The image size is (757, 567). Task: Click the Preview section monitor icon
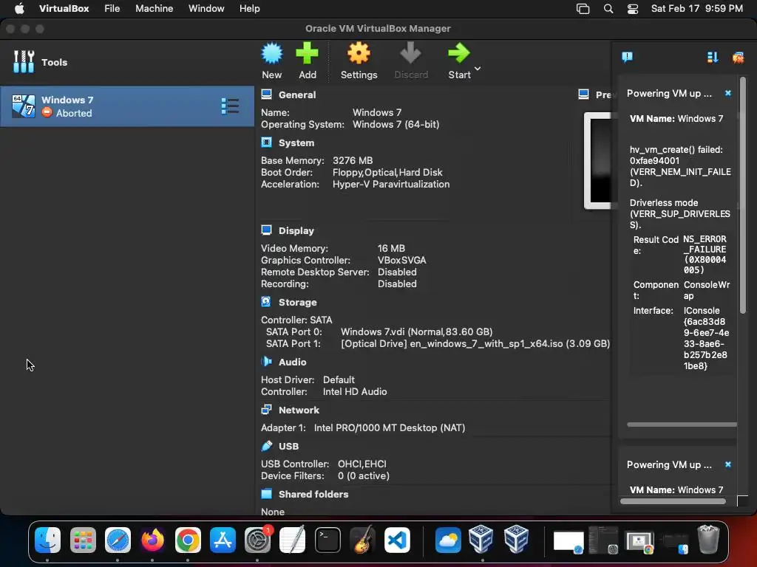tap(584, 94)
